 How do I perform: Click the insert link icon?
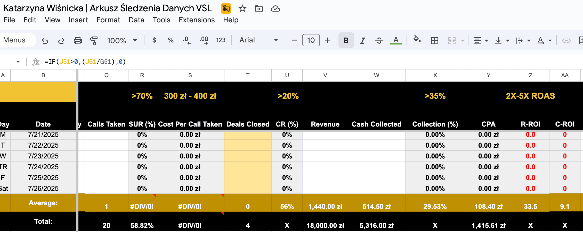566,40
